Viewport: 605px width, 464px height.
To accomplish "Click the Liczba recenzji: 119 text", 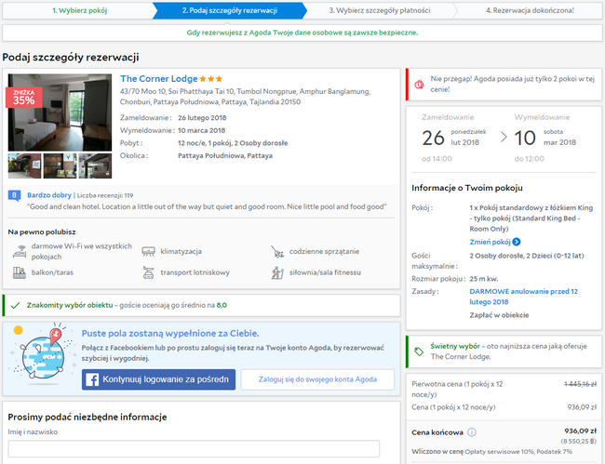I will [x=105, y=196].
